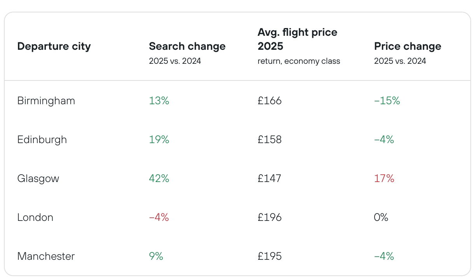
Task: Select the Edinburgh row label
Action: (42, 140)
